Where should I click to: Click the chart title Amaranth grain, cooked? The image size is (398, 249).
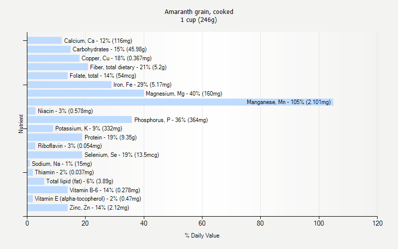coord(199,12)
